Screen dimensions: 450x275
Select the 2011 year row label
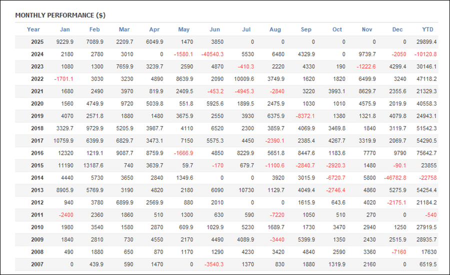click(37, 215)
